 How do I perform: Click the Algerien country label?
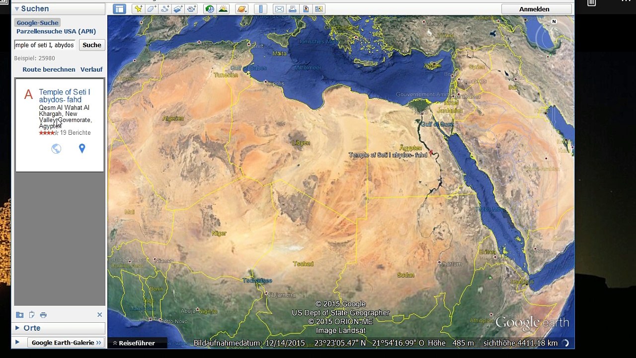point(173,118)
